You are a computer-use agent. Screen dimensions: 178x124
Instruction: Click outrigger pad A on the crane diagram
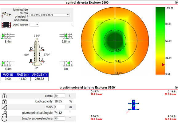pos(44,62)
